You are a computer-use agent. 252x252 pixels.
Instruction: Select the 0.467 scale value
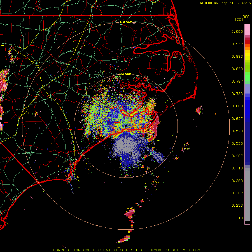[237, 156]
